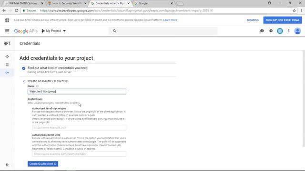Click the OAuth client Name input
Viewport: 305px width, 171px height.
coord(77,92)
